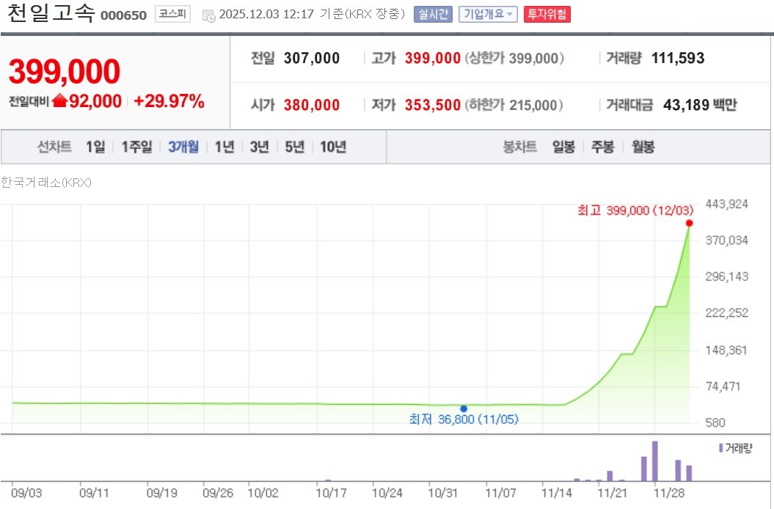Click the calendar icon beside the date
Image resolution: width=774 pixels, height=509 pixels.
tap(208, 15)
